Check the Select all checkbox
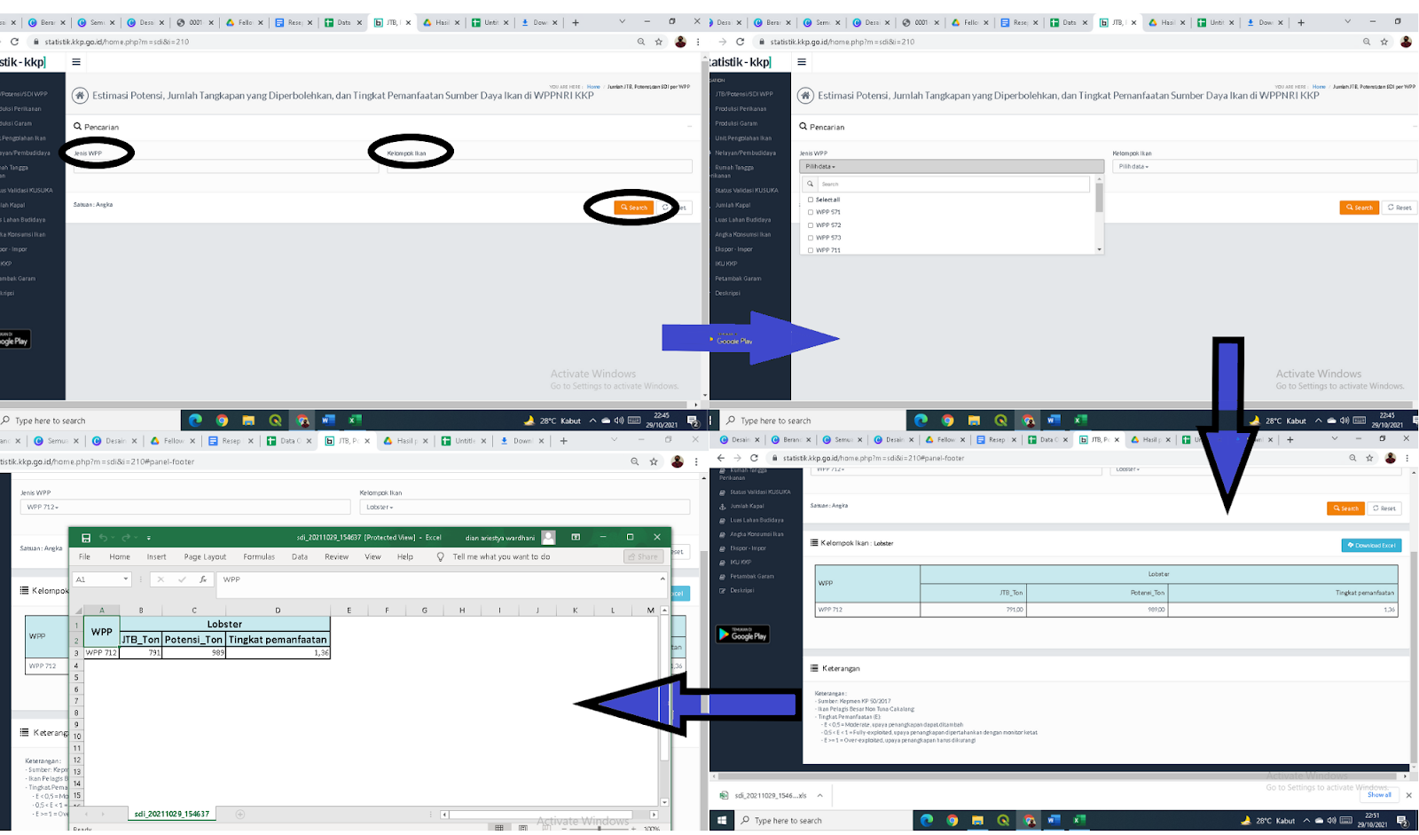Image resolution: width=1419 pixels, height=835 pixels. 811,200
